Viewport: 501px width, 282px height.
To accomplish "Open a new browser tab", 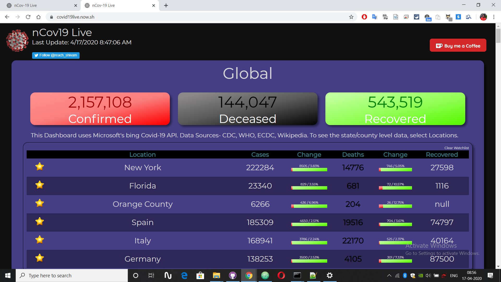I will [x=166, y=5].
